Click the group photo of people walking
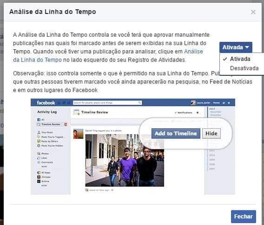The width and height of the screenshot is (264, 225). tap(125, 160)
